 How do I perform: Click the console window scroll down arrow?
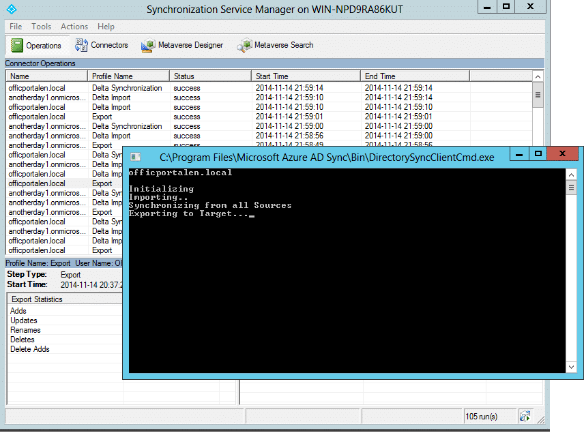pyautogui.click(x=571, y=368)
